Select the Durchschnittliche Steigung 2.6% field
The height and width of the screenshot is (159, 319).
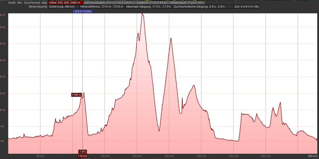pos(199,7)
